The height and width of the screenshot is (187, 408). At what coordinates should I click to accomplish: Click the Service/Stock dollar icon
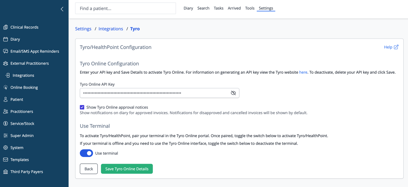(x=6, y=124)
